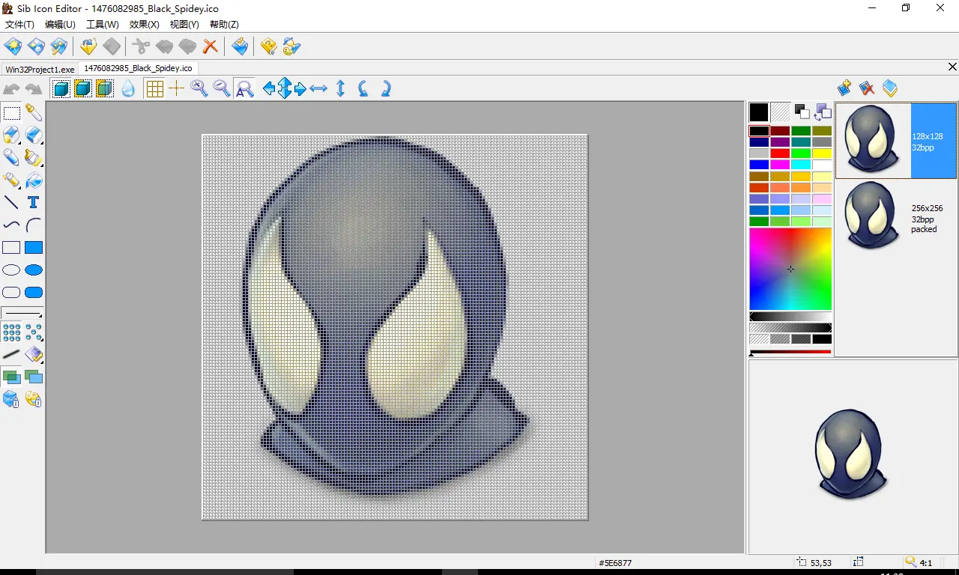Click the red X delete icon in toolbar
959x575 pixels.
[211, 46]
